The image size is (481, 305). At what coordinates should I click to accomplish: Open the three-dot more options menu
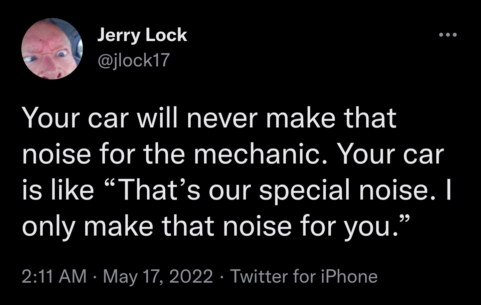(x=448, y=35)
